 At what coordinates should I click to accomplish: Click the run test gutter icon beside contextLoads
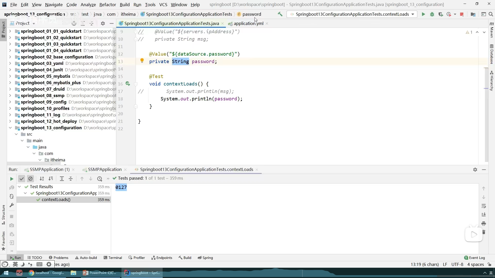point(128,84)
